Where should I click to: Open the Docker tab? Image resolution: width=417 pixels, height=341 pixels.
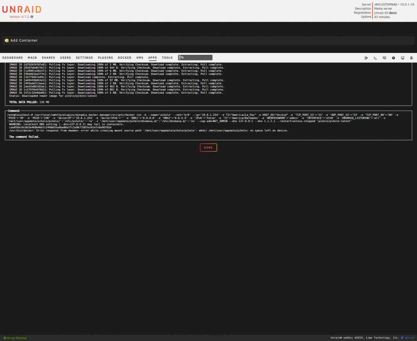(124, 57)
